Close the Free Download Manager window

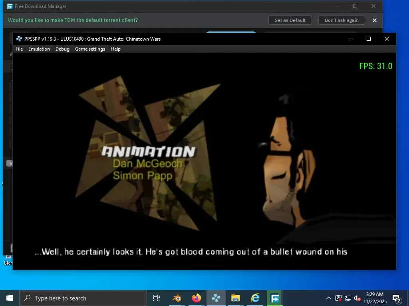[x=373, y=6]
